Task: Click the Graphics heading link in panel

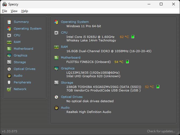Action: (68, 68)
